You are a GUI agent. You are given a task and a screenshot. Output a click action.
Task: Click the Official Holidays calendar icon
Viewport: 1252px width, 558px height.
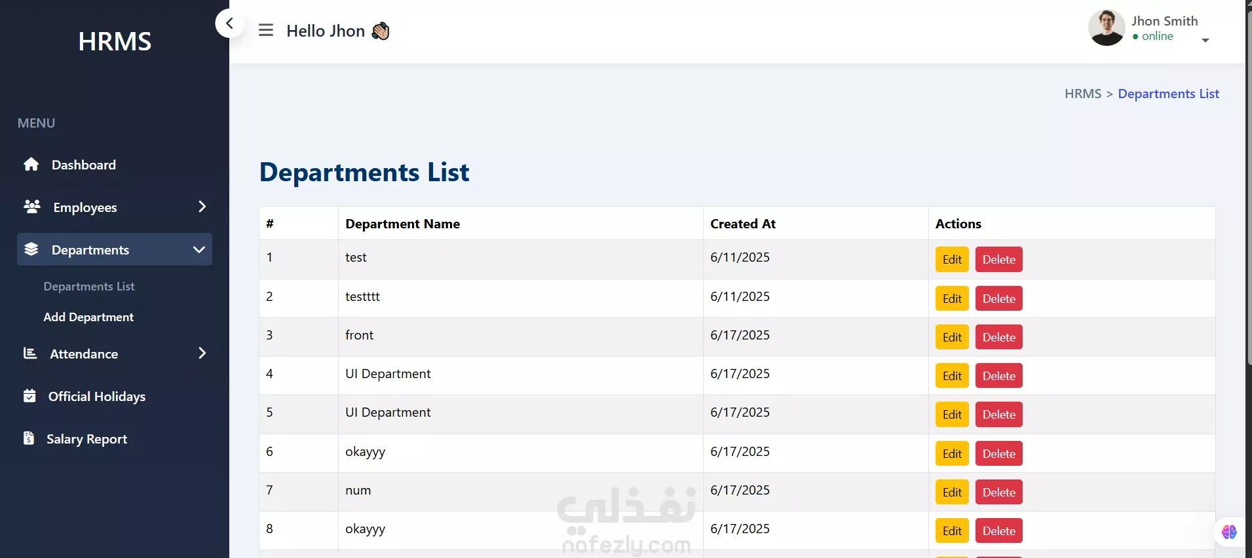(x=29, y=396)
